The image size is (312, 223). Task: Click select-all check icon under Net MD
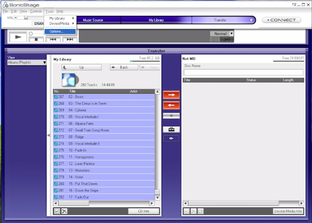click(186, 211)
